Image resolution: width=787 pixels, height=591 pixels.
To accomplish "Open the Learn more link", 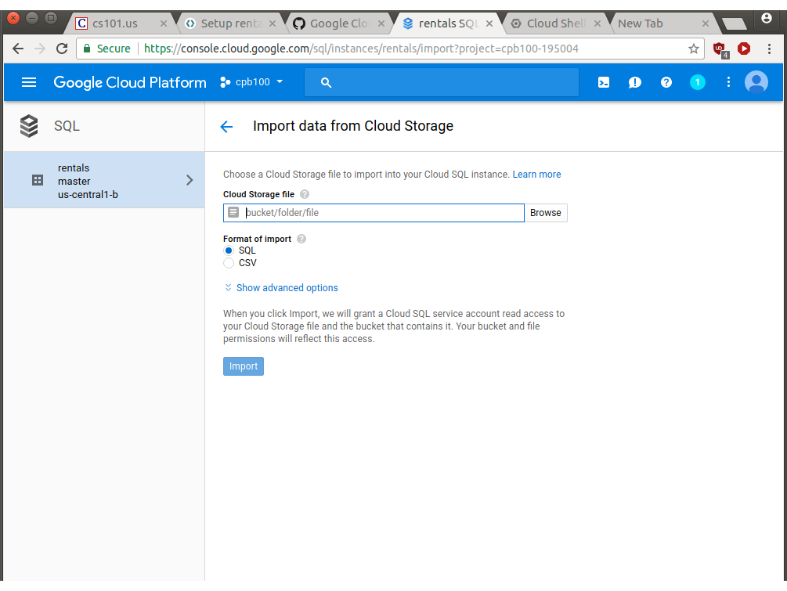I will (x=536, y=175).
